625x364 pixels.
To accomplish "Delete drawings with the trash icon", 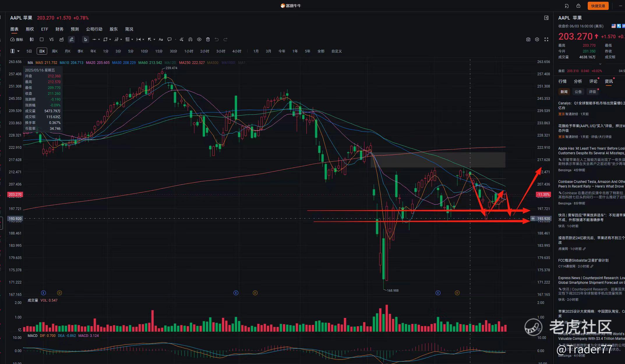I will click(208, 39).
